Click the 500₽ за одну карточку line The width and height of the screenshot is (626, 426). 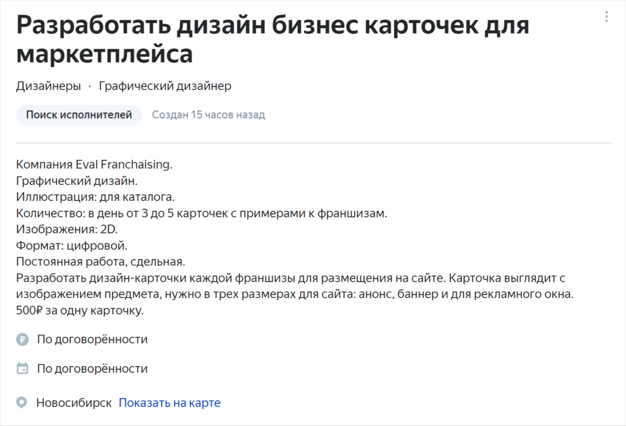[x=80, y=311]
